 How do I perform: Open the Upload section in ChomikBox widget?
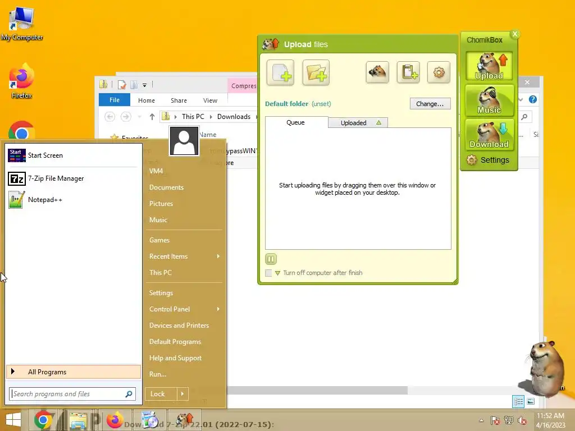click(x=489, y=66)
